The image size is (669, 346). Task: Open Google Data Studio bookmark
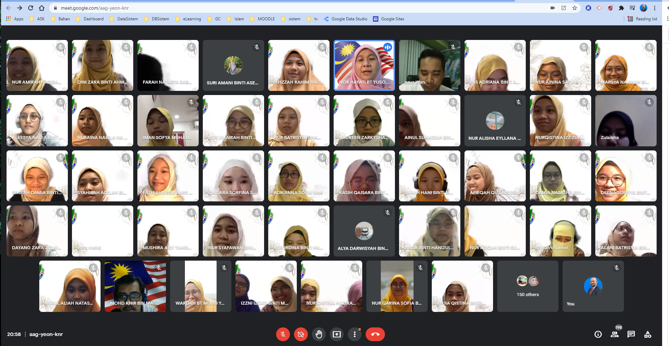pyautogui.click(x=346, y=19)
